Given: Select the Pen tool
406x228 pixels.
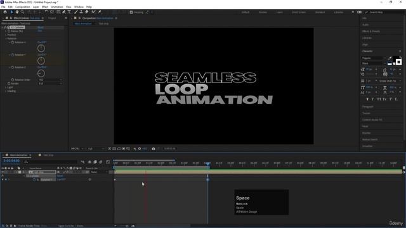Looking at the screenshot, I should [63, 12].
